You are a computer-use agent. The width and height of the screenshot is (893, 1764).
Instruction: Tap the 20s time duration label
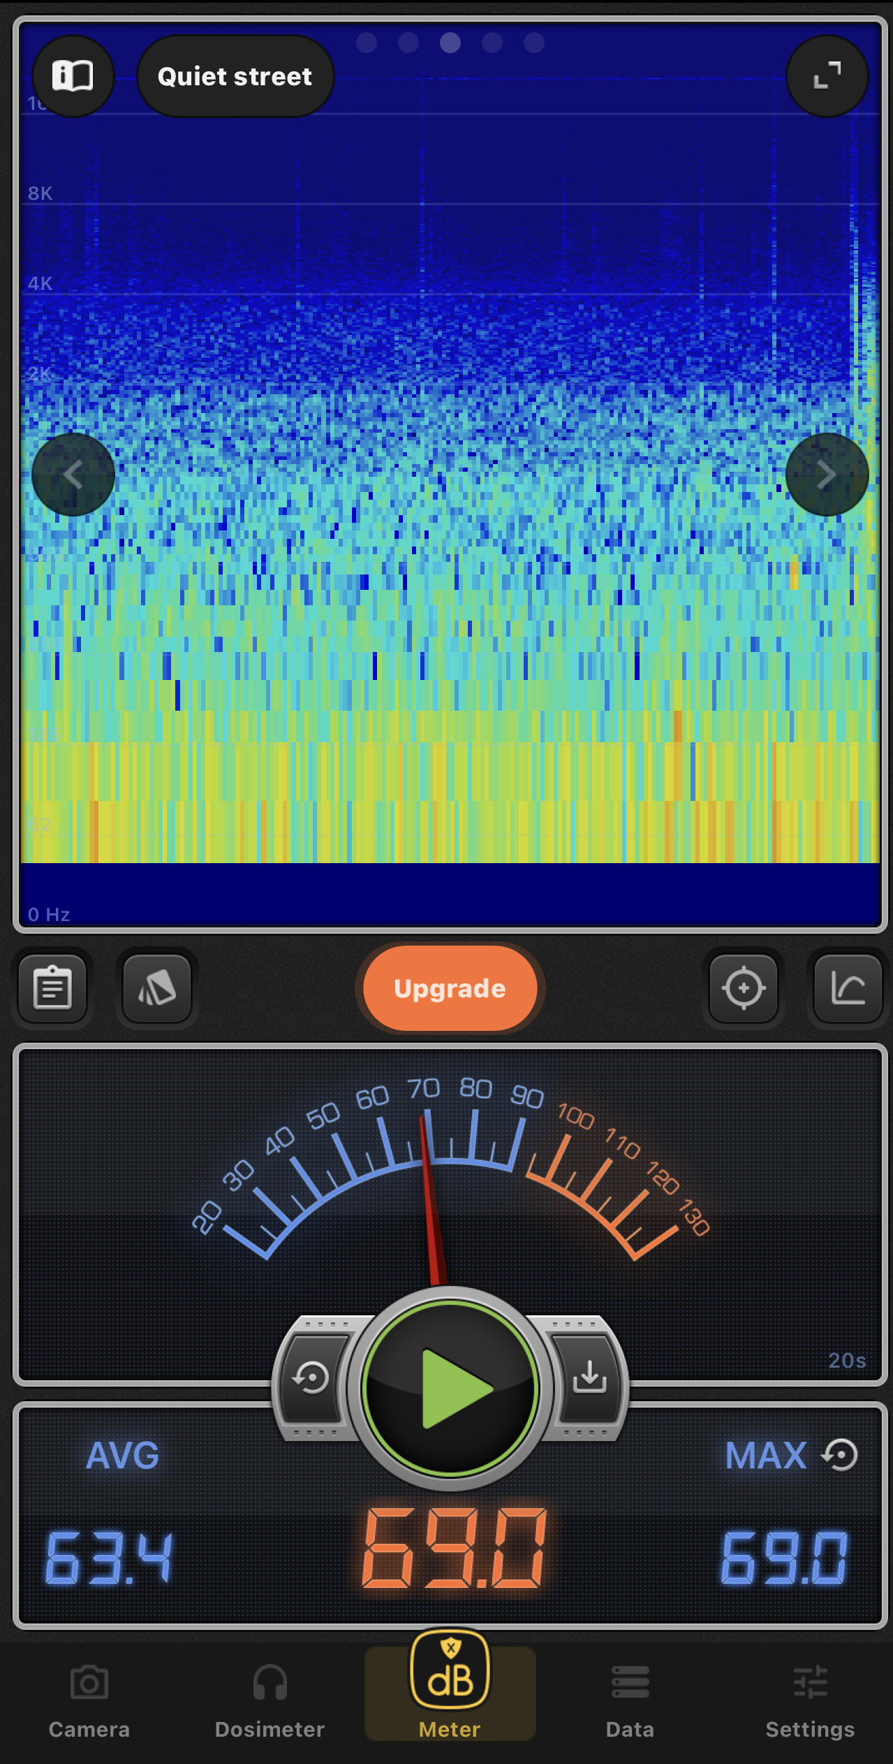[x=846, y=1360]
